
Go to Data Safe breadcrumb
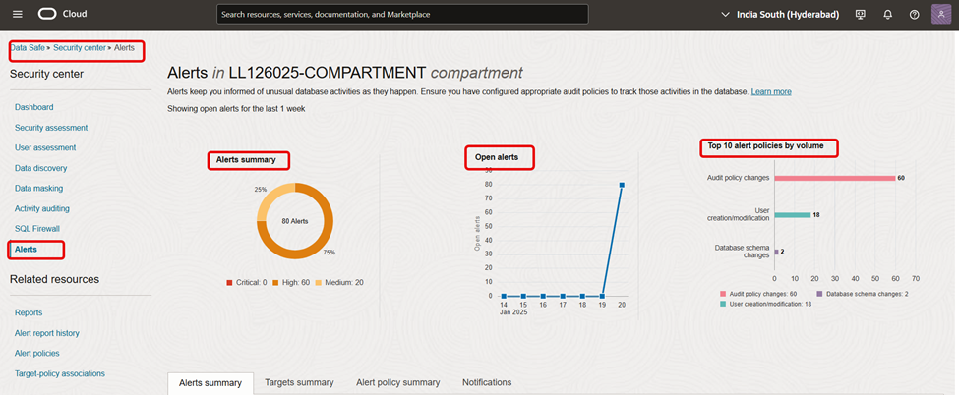coord(28,47)
